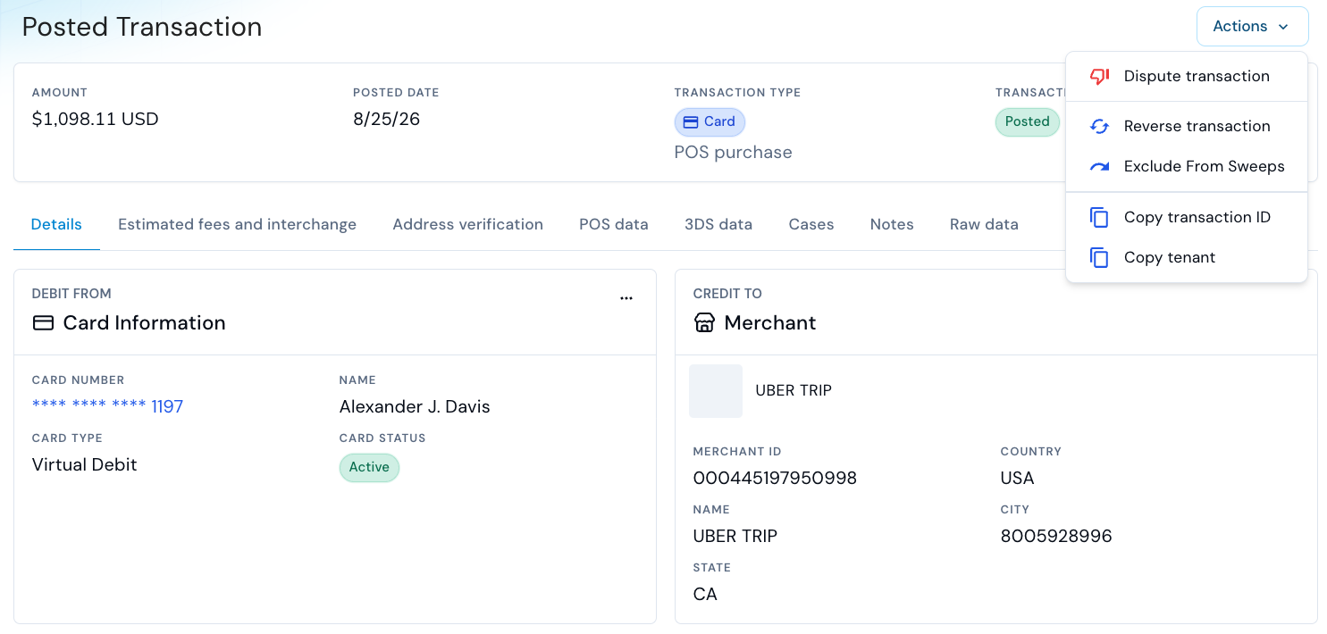Select Exclude From Sweeps menu entry
This screenshot has height=634, width=1327.
1187,167
